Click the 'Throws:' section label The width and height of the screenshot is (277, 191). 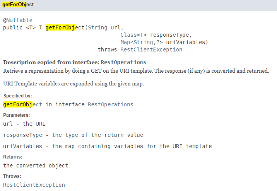[12, 176]
